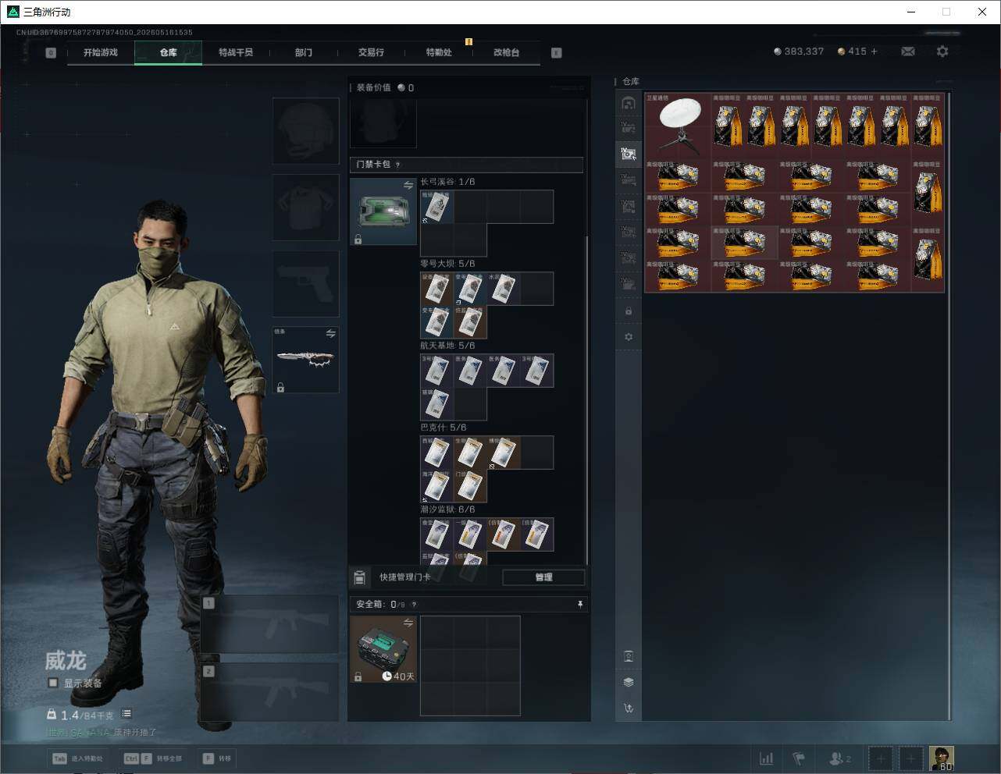Select the first key card under 潮汐监狱
The image size is (1001, 774).
click(437, 534)
